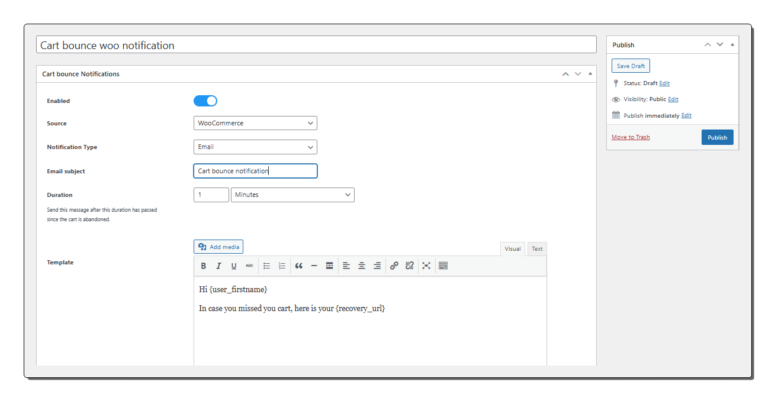This screenshot has width=775, height=401.
Task: Toggle bold formatting in the editor toolbar
Action: point(203,266)
